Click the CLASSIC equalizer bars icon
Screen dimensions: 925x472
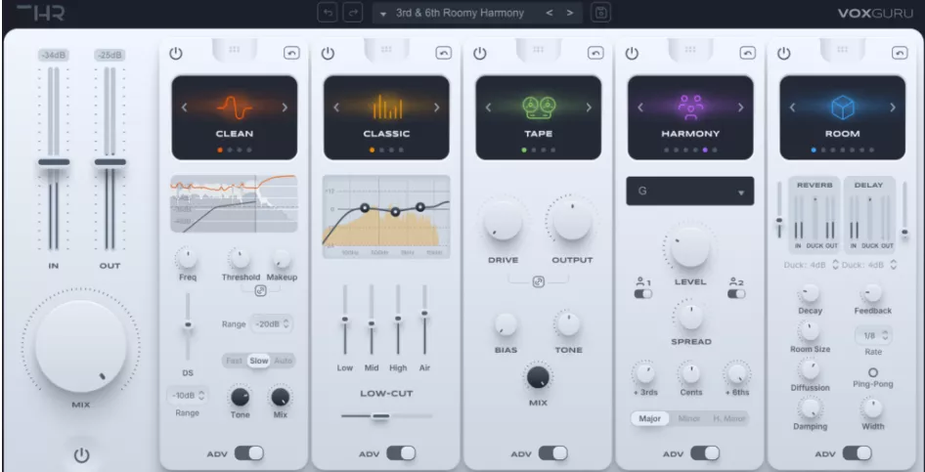tap(387, 107)
